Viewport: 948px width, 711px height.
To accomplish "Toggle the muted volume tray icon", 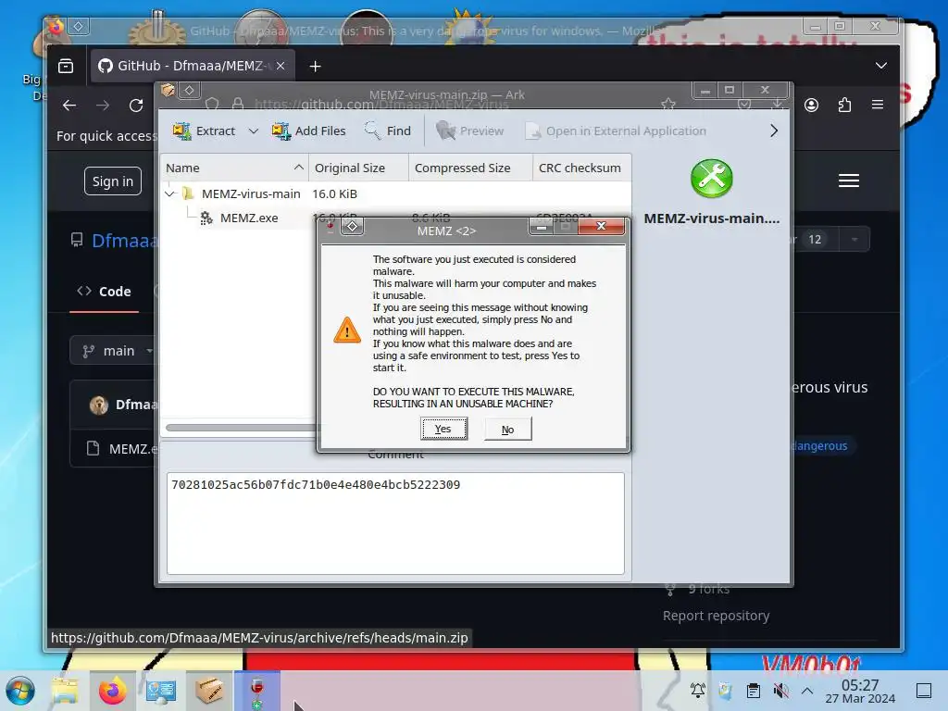I will [x=781, y=690].
